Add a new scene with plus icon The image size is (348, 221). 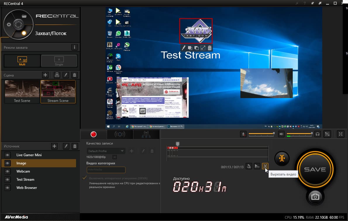[45, 75]
